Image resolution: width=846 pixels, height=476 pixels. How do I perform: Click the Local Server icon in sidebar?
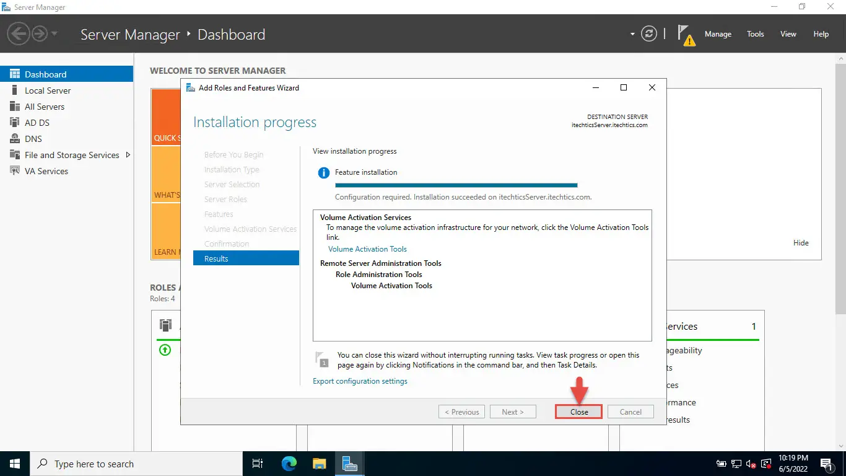click(14, 90)
